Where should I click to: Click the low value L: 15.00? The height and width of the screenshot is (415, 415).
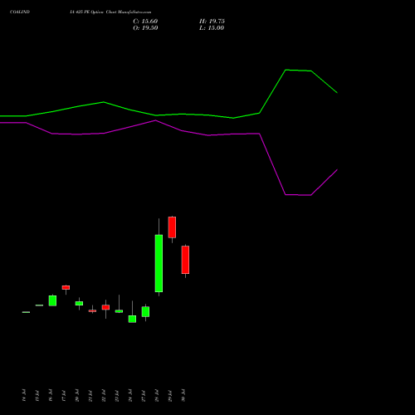(x=212, y=28)
